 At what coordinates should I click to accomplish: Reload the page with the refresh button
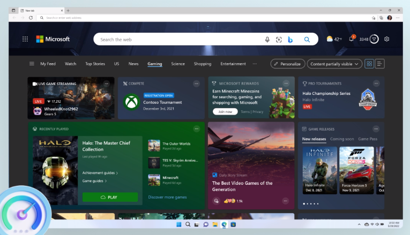coord(31,18)
